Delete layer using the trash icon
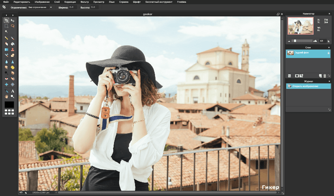 pyautogui.click(x=324, y=76)
